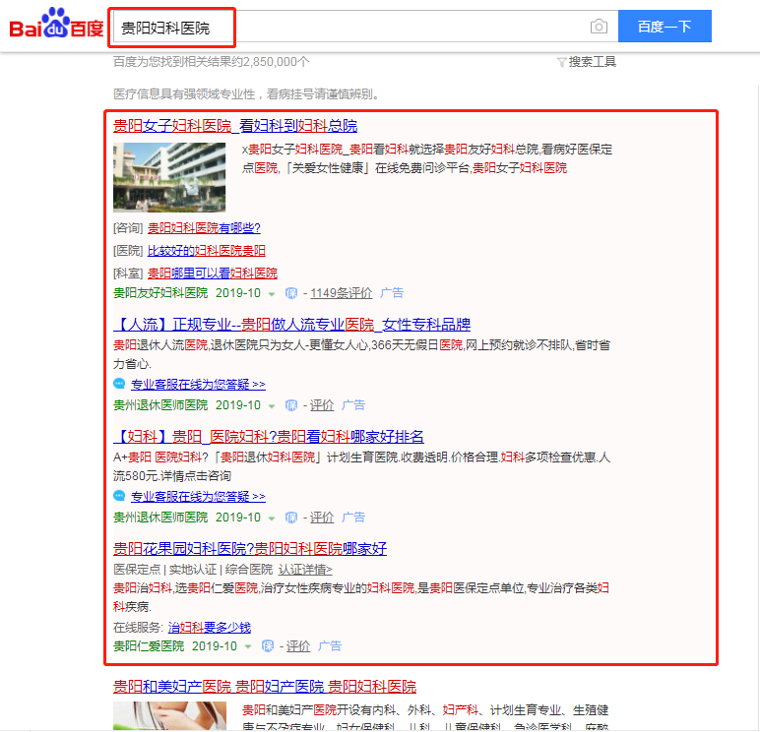Open the 1149条评价 reviews link
The width and height of the screenshot is (760, 732).
coord(341,293)
